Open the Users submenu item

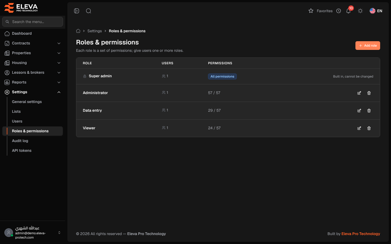pyautogui.click(x=17, y=121)
